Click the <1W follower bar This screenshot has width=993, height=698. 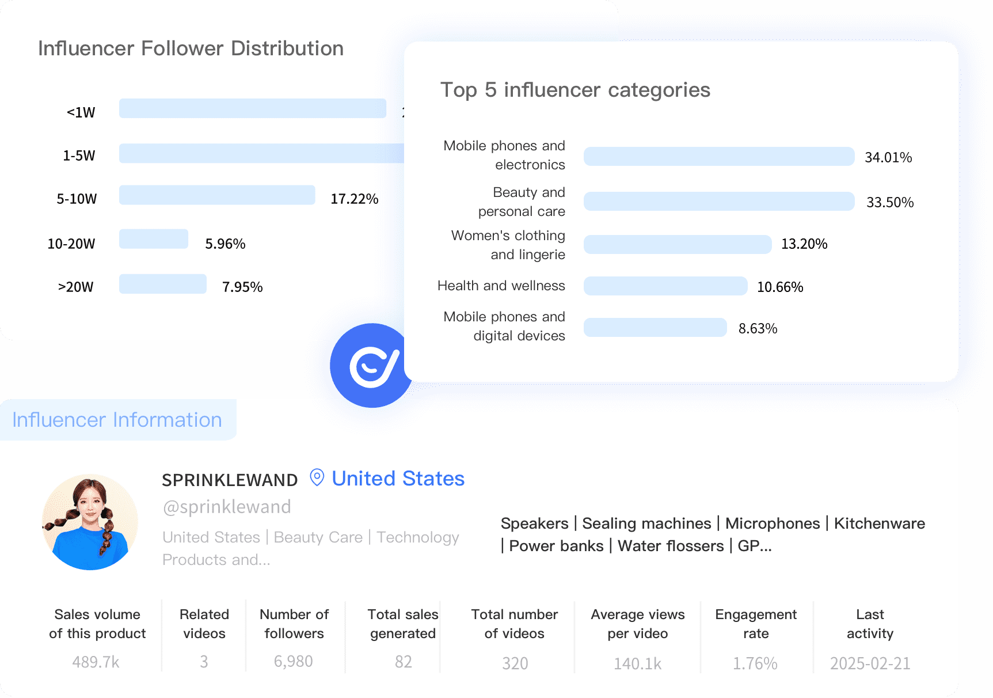click(x=252, y=108)
